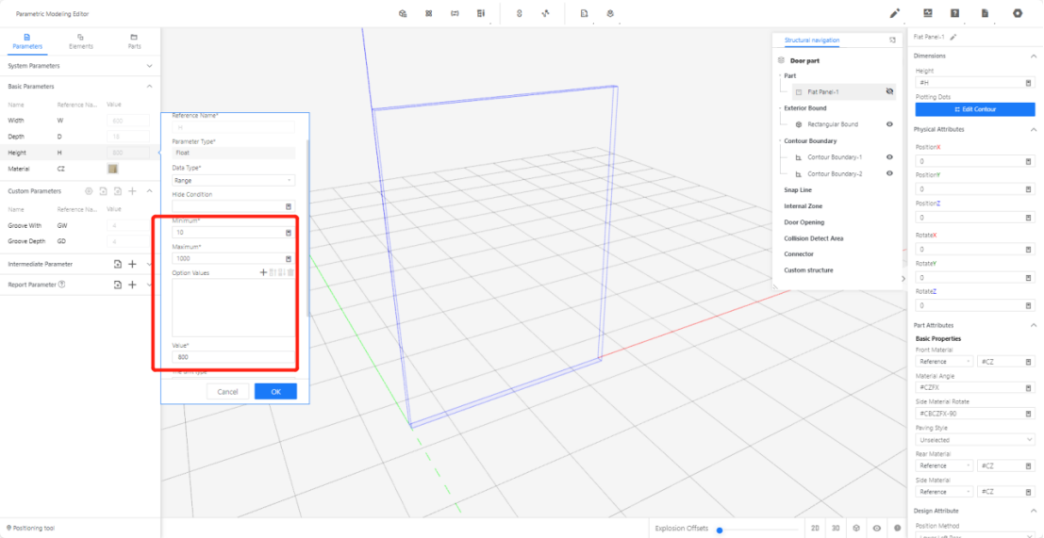Open the Data Type Range dropdown
This screenshot has height=538, width=1044.
233,179
